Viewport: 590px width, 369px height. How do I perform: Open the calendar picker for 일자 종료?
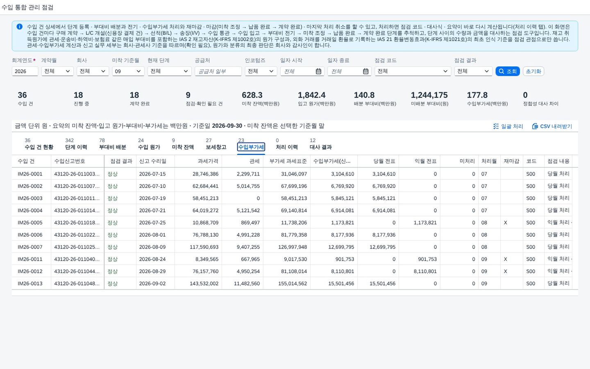coord(365,71)
